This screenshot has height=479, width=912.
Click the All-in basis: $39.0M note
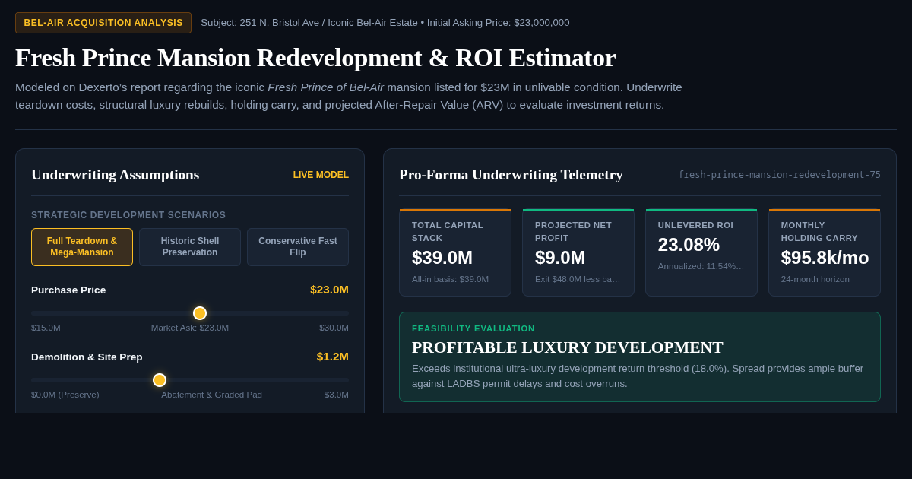(450, 279)
